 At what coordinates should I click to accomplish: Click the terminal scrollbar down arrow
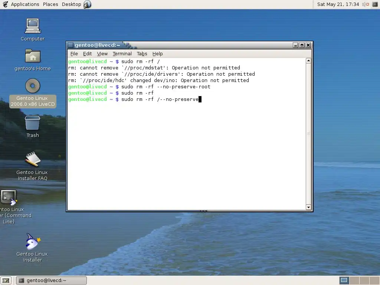pos(308,207)
